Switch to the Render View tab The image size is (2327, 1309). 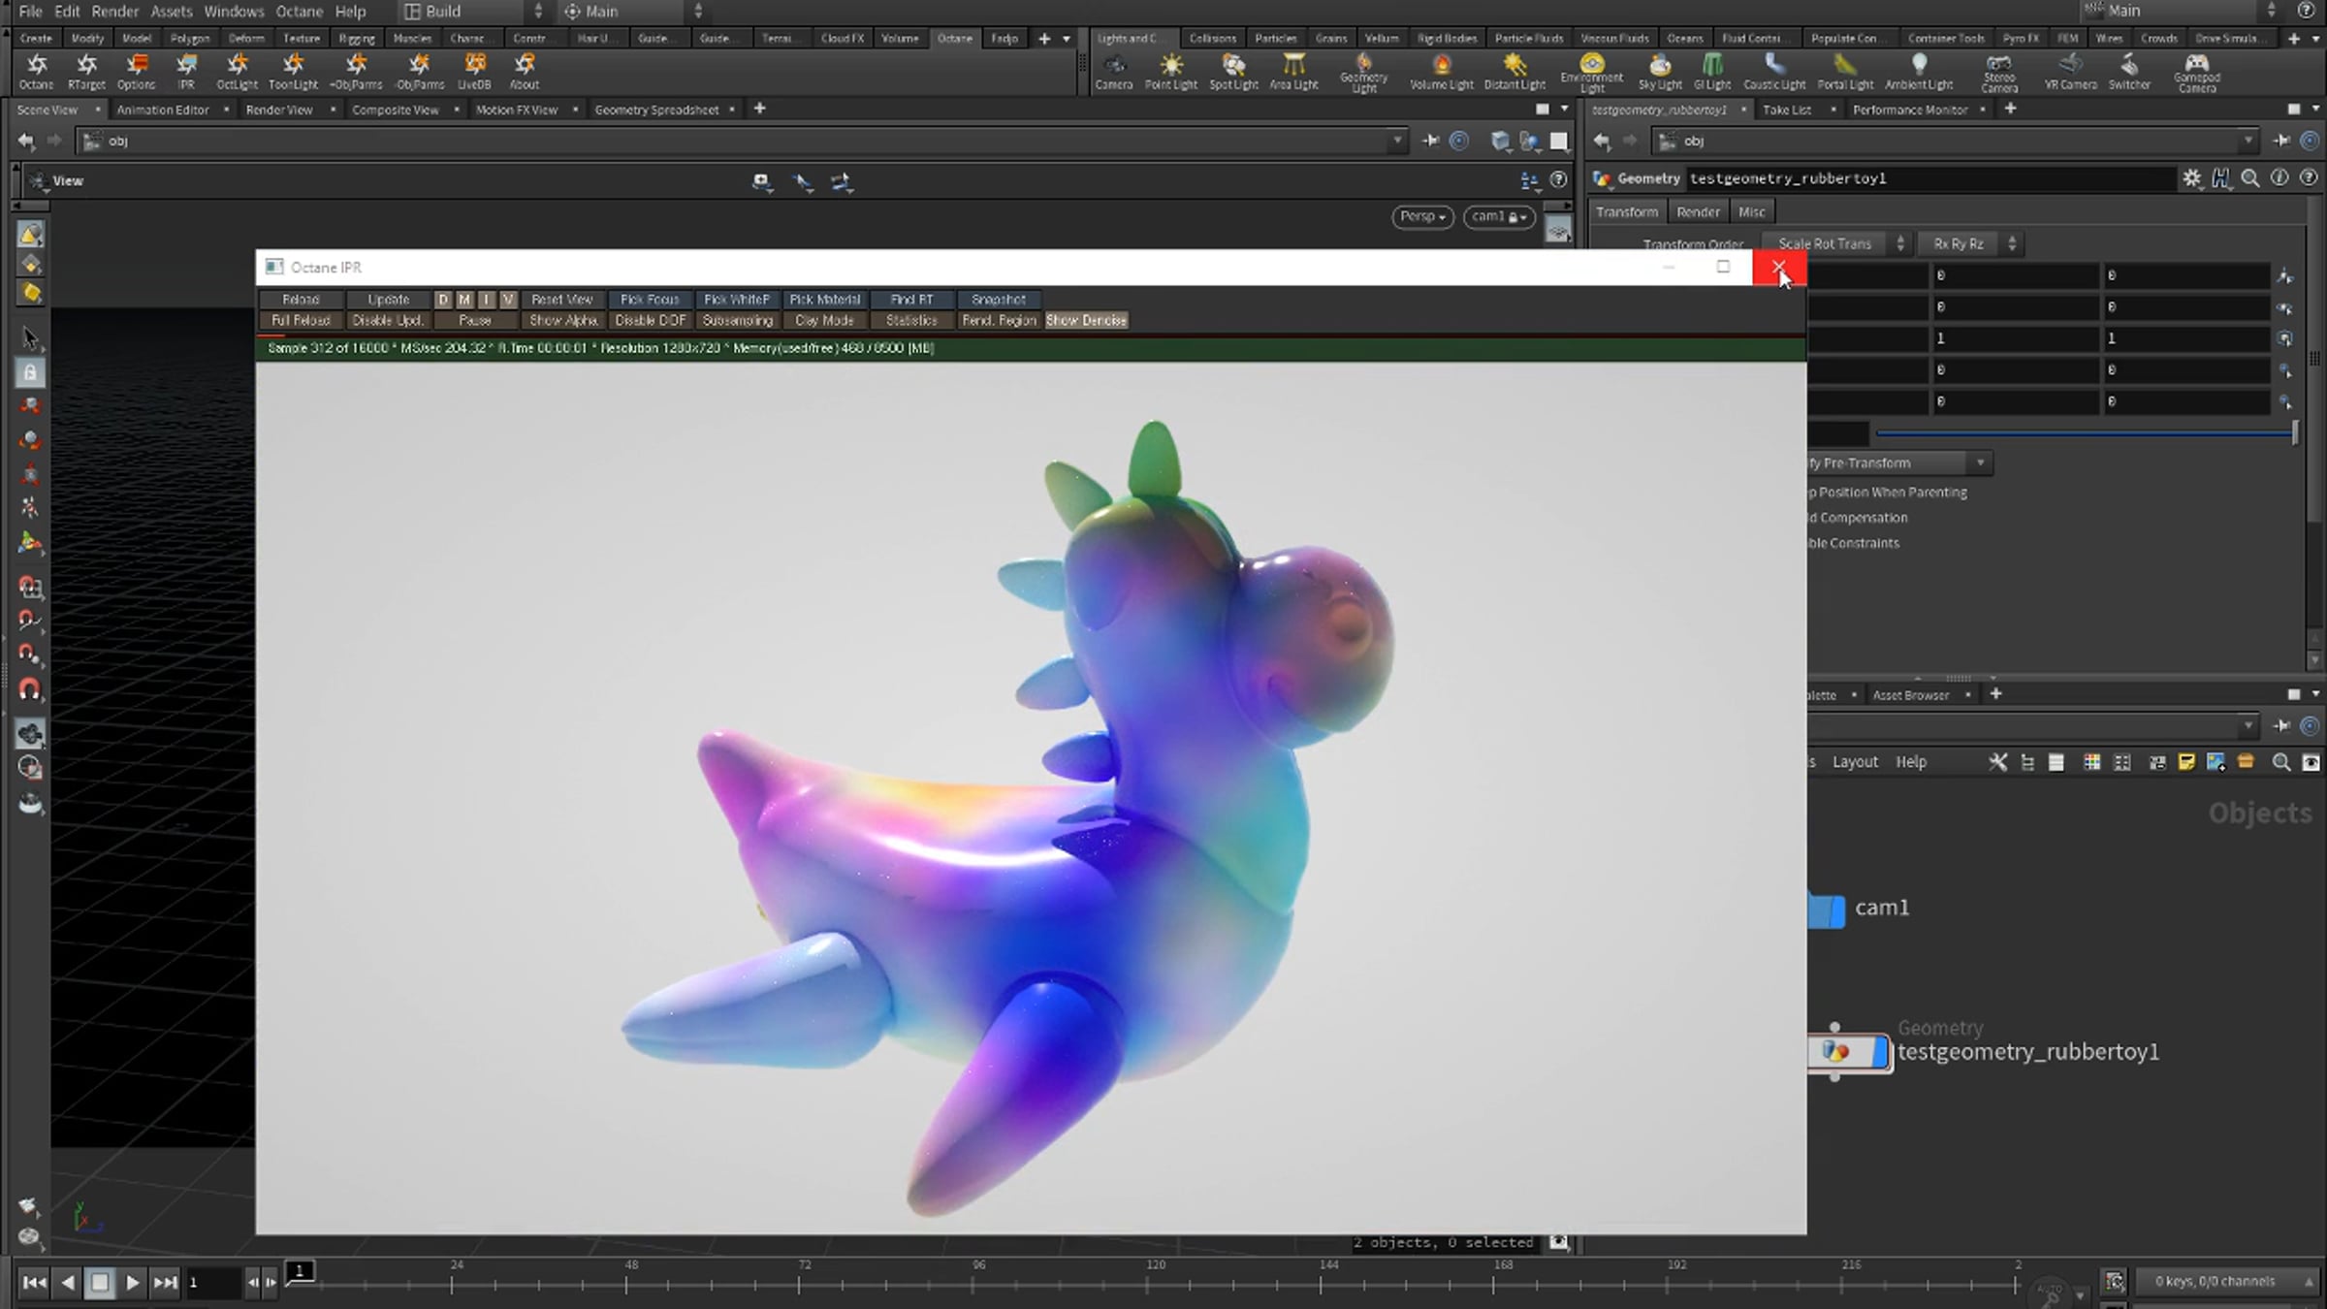click(x=279, y=110)
